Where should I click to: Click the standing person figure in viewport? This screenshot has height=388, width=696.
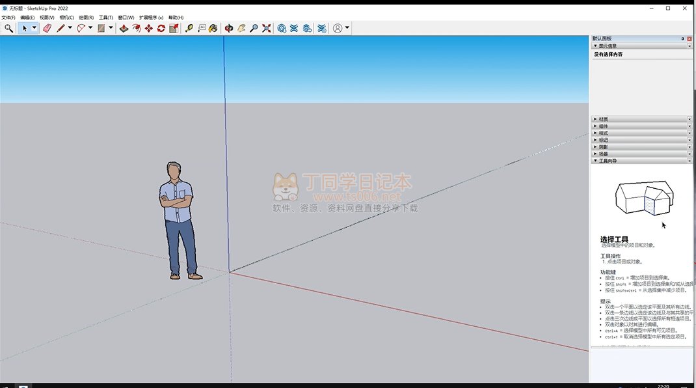(177, 219)
